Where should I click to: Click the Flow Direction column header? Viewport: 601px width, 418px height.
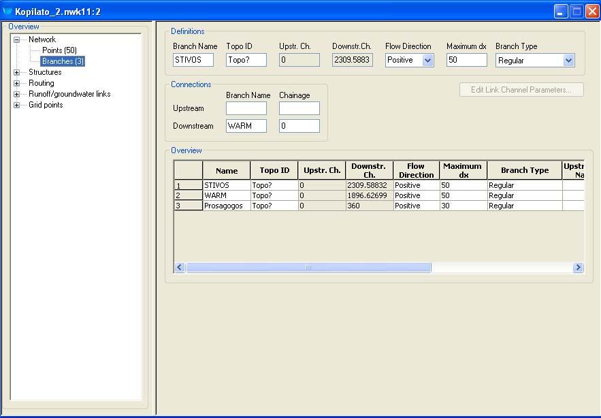coord(417,170)
